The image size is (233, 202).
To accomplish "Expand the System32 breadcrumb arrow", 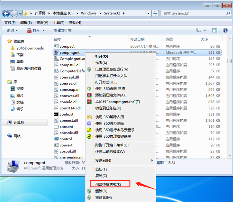I will [124, 14].
